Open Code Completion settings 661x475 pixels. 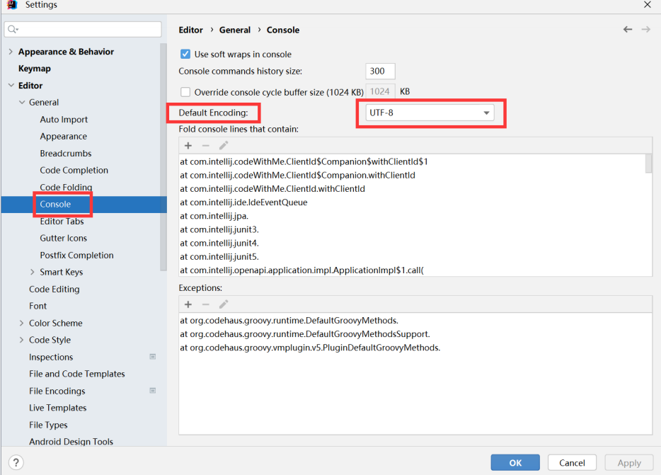[x=74, y=170]
